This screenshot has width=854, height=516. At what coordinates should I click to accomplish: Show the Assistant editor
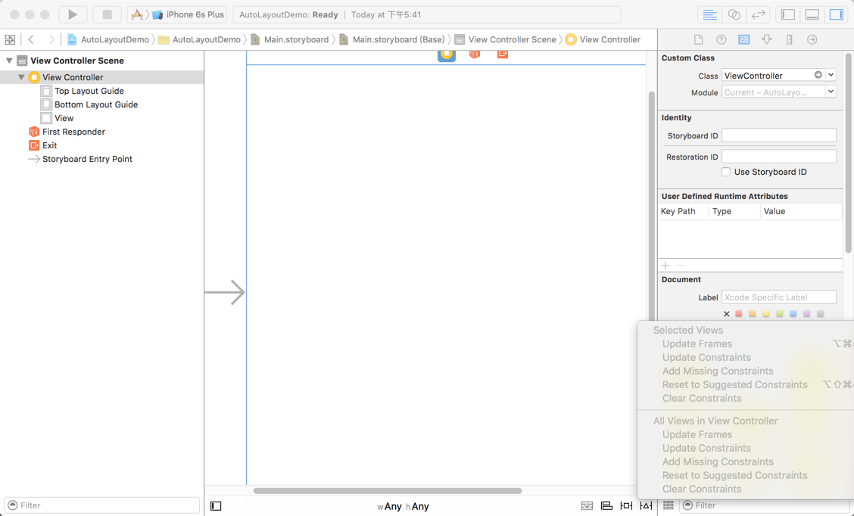(x=734, y=14)
